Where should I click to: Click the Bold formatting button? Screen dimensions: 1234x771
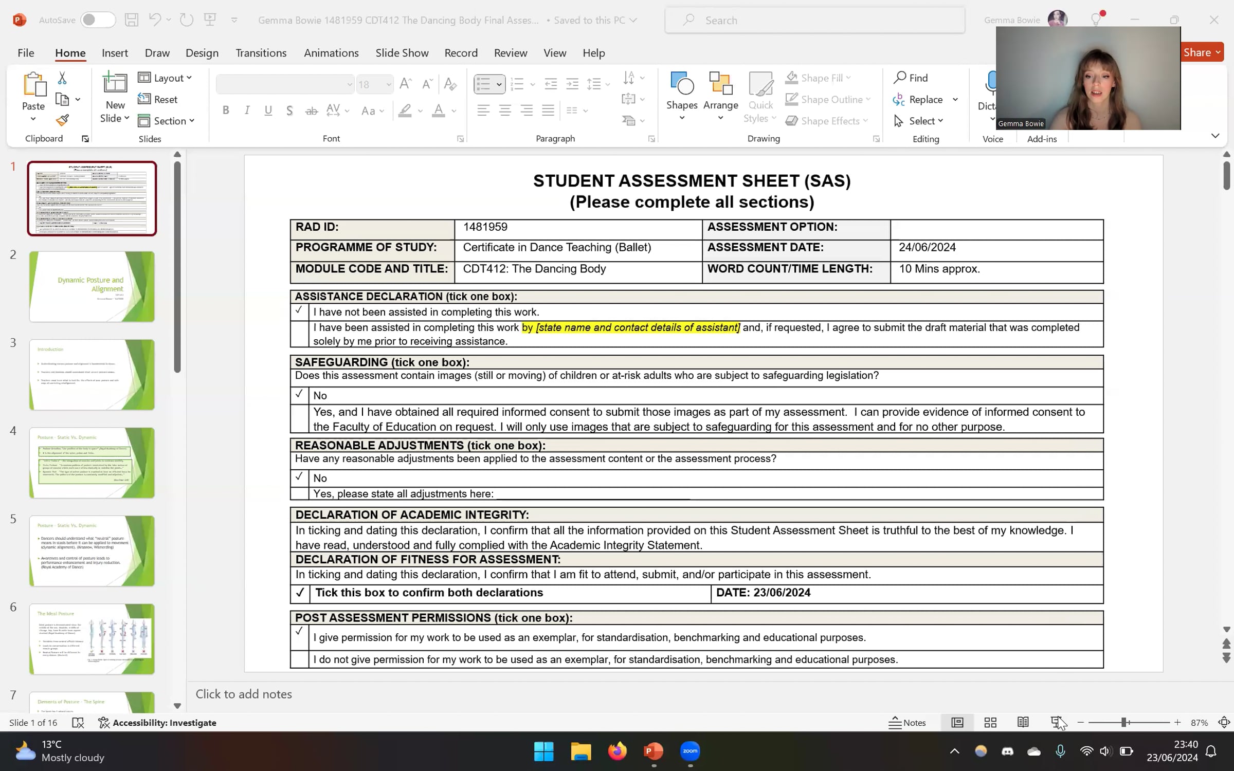[x=226, y=110]
